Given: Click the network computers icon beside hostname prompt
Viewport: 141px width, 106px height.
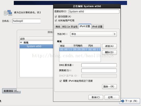Looking at the screenshot, I should [x=8, y=13].
